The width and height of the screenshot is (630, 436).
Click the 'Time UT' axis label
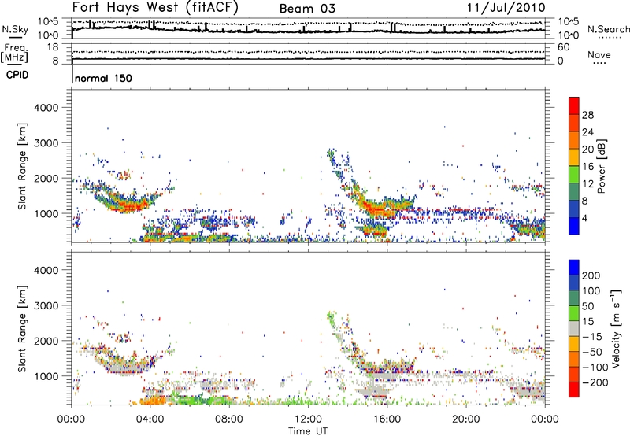[308, 431]
